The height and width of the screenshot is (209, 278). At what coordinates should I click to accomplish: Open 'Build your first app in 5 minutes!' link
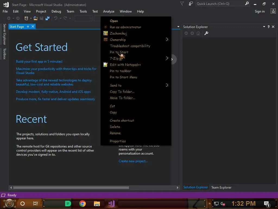click(x=39, y=62)
